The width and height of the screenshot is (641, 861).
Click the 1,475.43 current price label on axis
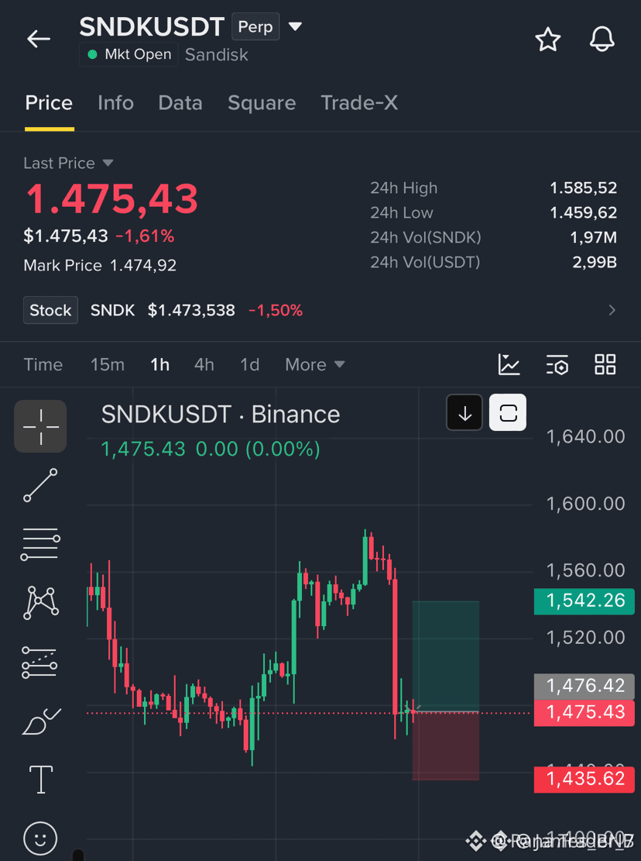(x=584, y=713)
